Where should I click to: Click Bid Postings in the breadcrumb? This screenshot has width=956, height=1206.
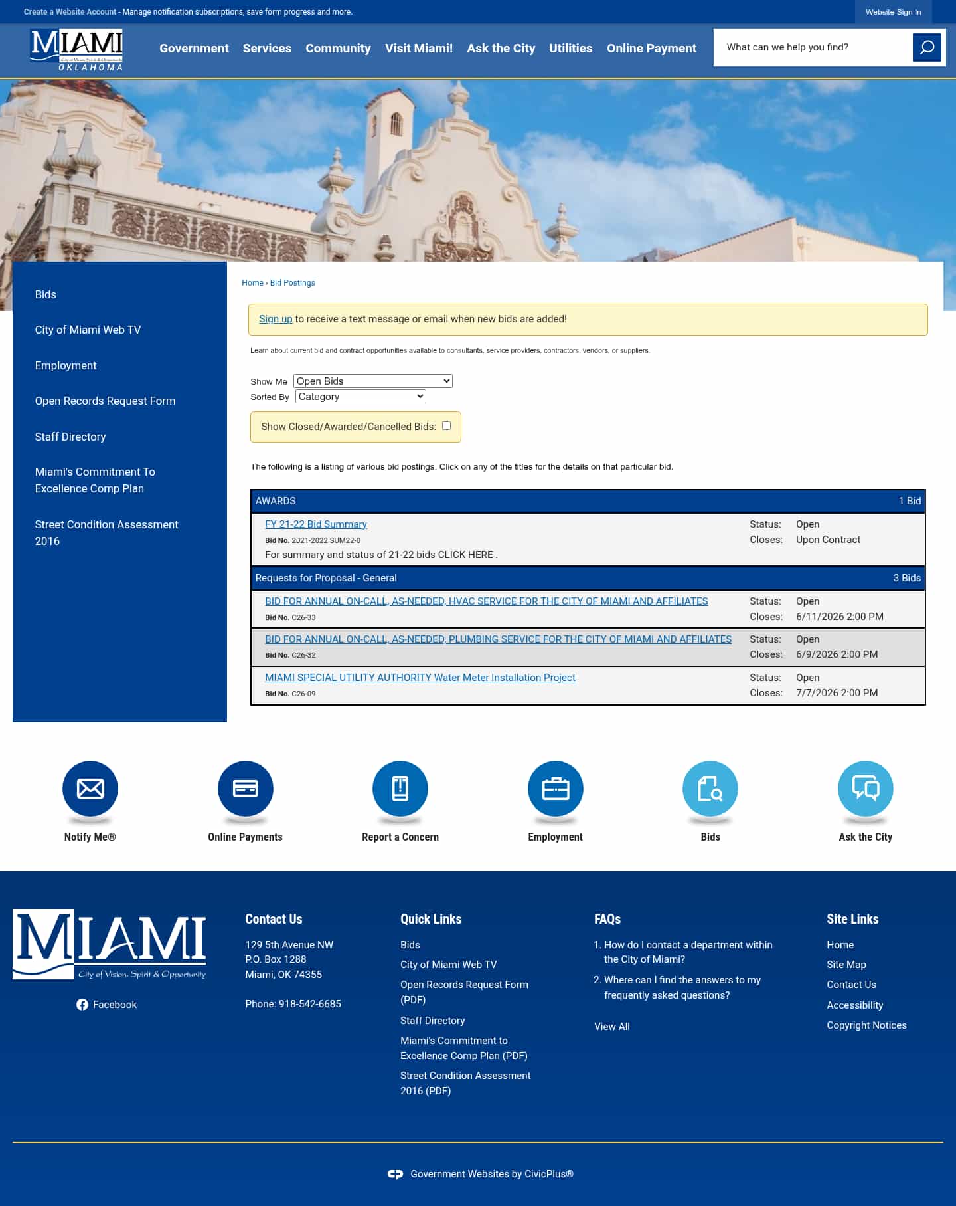point(292,283)
